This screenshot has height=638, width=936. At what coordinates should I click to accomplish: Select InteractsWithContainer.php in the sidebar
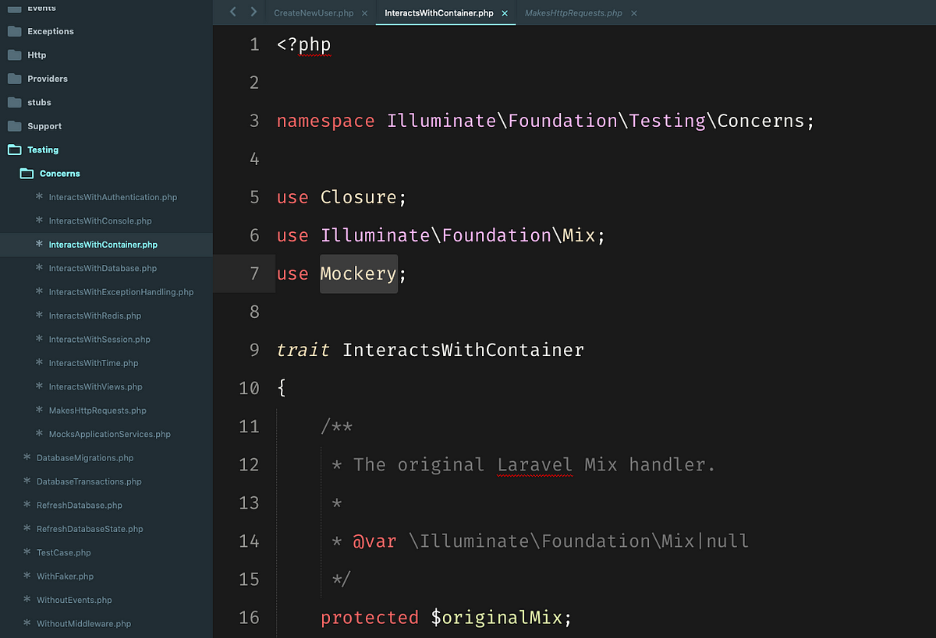tap(103, 245)
